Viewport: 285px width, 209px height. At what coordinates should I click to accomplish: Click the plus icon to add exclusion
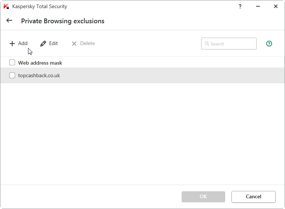[x=12, y=44]
